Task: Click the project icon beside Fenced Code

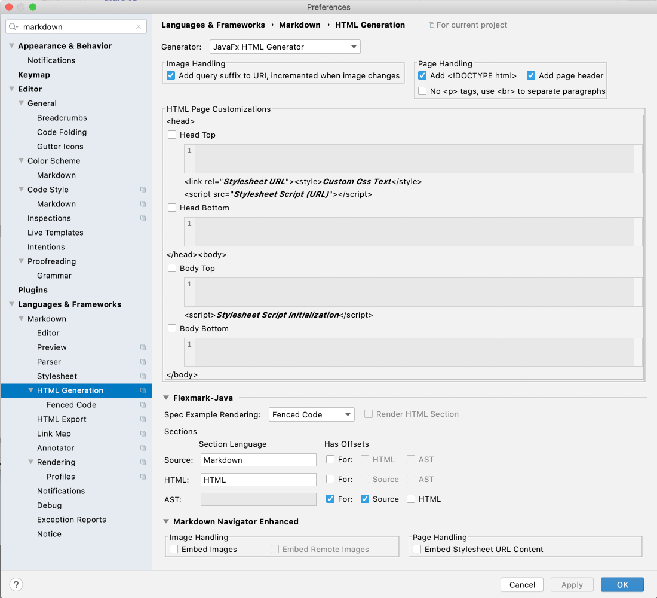Action: 143,405
